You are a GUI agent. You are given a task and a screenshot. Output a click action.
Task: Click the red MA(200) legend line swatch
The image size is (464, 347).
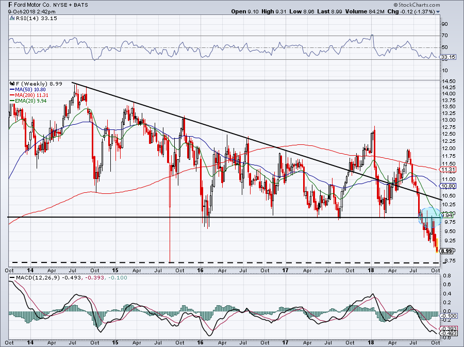click(x=12, y=95)
